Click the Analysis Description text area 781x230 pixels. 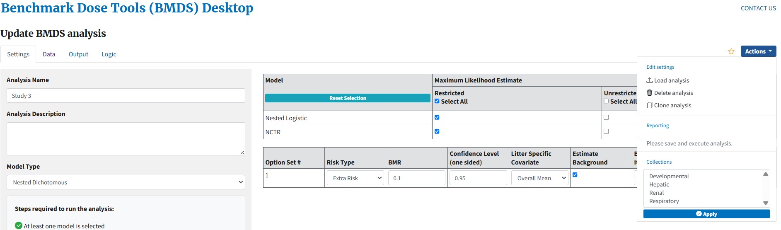coord(126,139)
